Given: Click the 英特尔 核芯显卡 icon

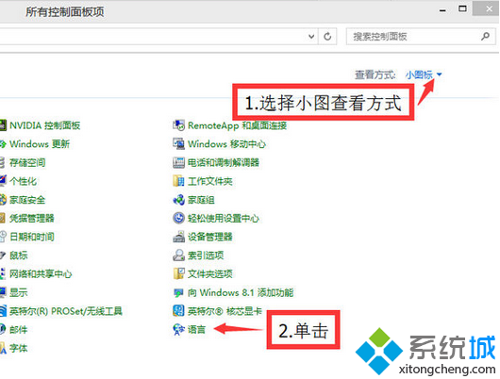Looking at the screenshot, I should (178, 311).
